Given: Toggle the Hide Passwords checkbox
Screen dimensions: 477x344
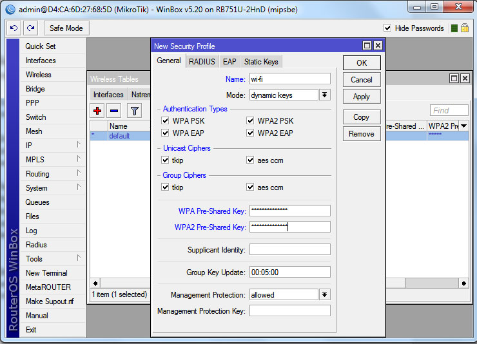Looking at the screenshot, I should click(x=387, y=28).
